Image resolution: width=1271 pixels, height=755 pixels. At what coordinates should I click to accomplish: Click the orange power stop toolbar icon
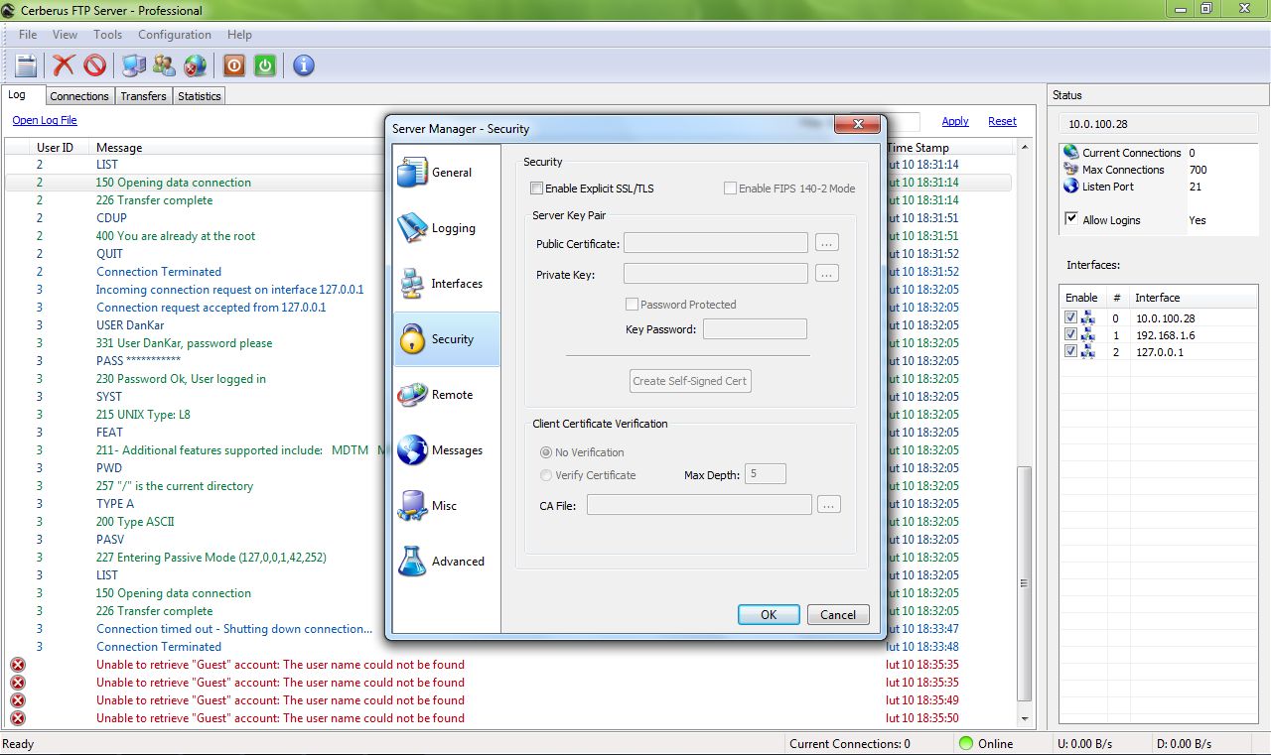[234, 65]
